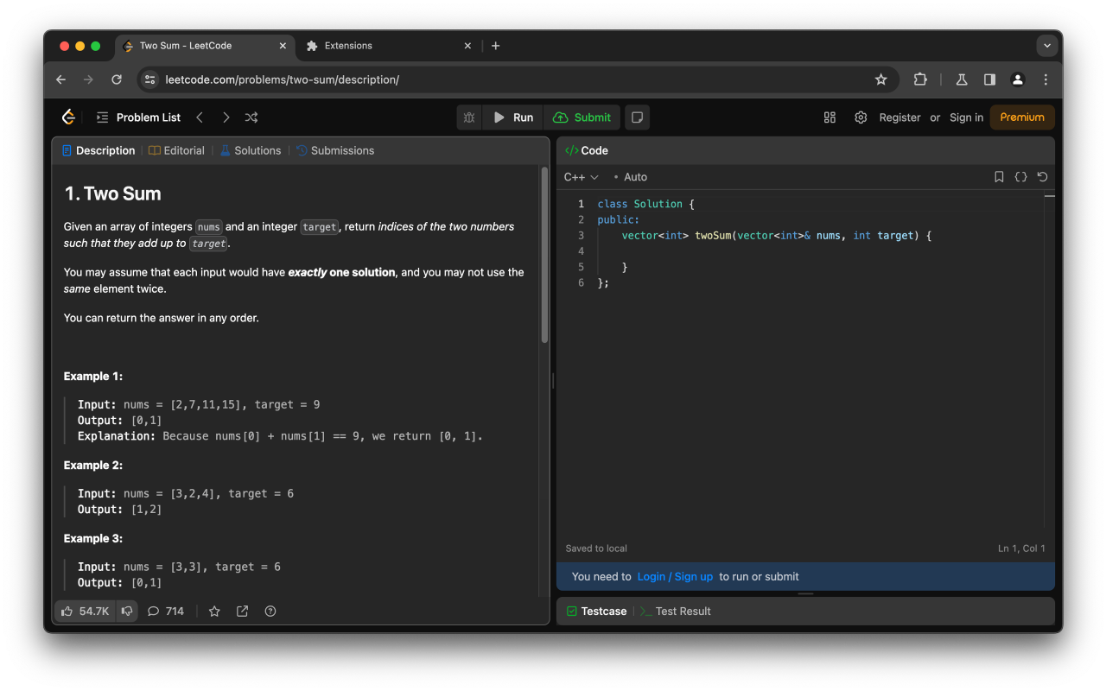Image resolution: width=1106 pixels, height=691 pixels.
Task: Click the debug bug icon
Action: click(469, 117)
